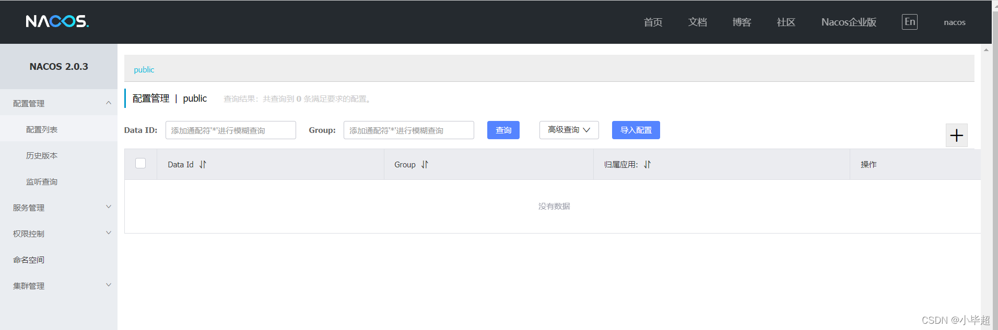Click the 服务管理 sidebar label

point(29,207)
